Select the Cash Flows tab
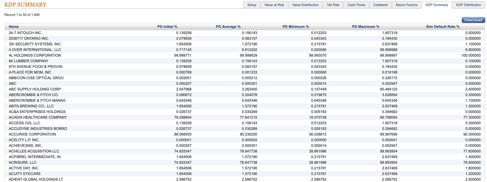The height and width of the screenshot is (182, 487). click(x=356, y=5)
